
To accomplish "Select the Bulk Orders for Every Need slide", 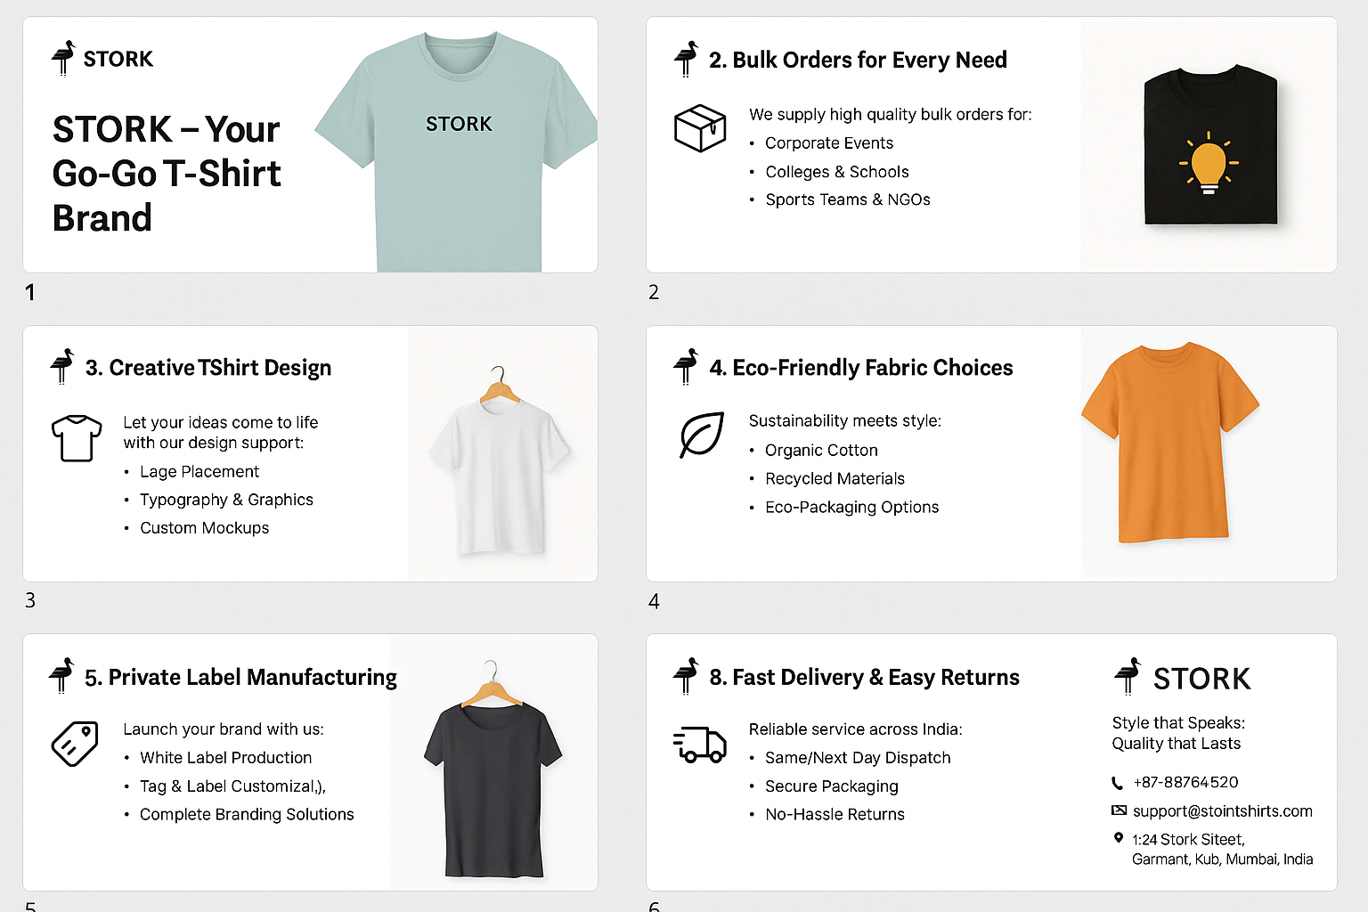I will (990, 145).
